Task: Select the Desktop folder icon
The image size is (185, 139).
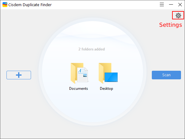Action: point(108,73)
